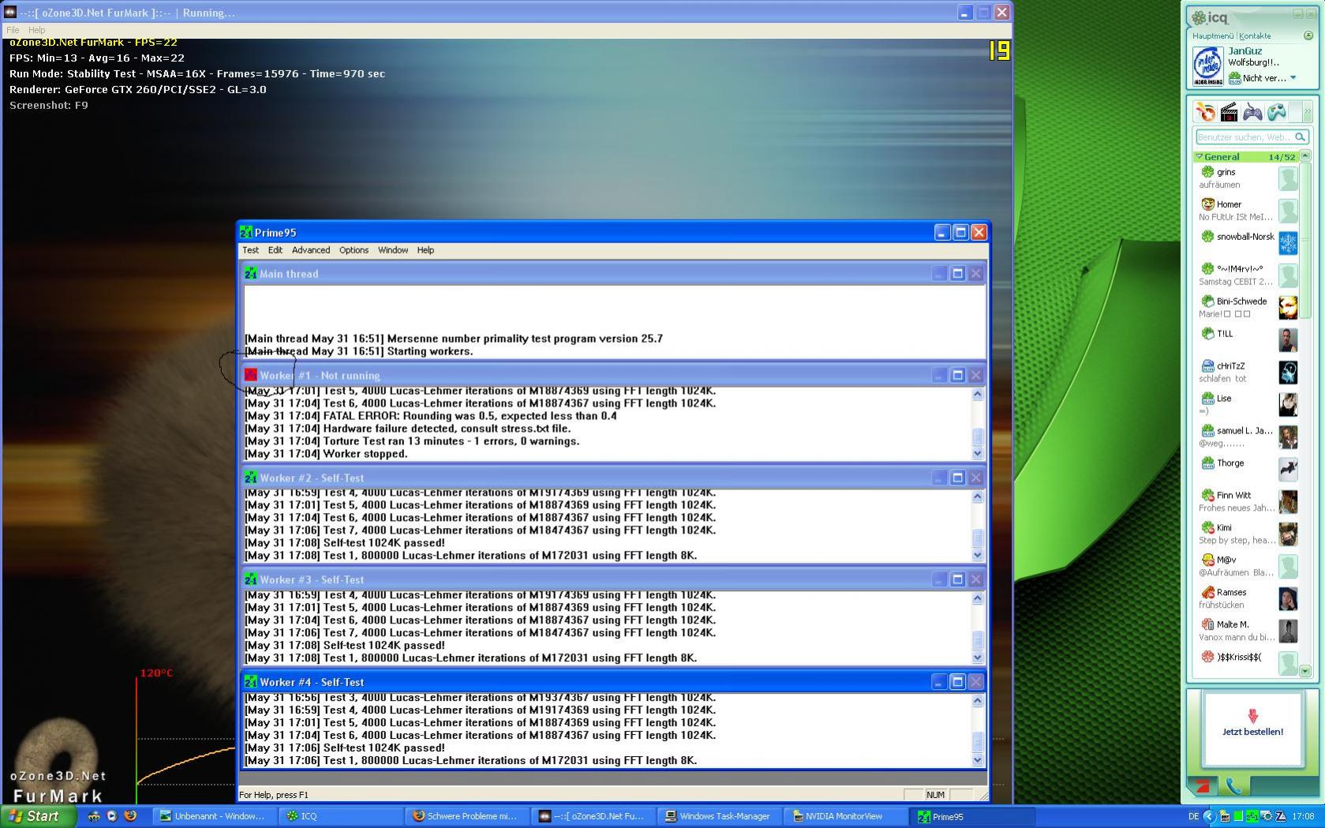The width and height of the screenshot is (1325, 828).
Task: Click the Main thread window icon
Action: pos(251,273)
